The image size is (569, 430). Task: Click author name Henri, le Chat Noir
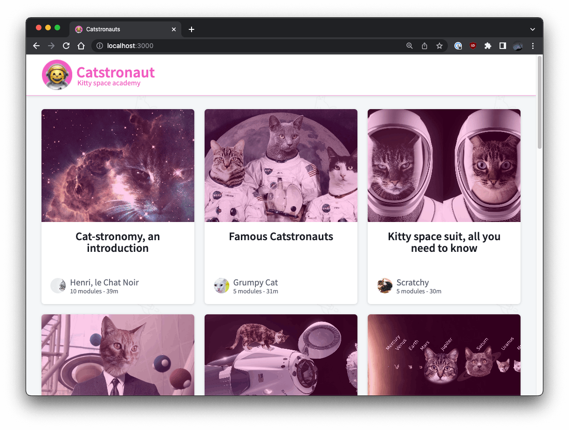tap(104, 283)
